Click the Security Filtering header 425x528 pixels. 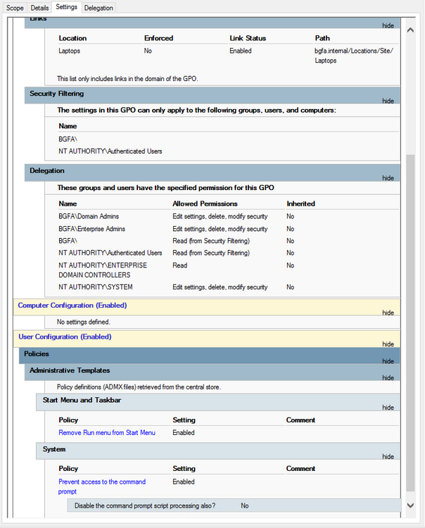point(212,95)
